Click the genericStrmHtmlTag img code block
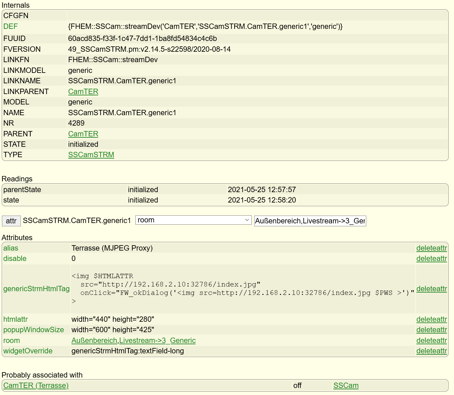This screenshot has width=454, height=395. (x=243, y=289)
